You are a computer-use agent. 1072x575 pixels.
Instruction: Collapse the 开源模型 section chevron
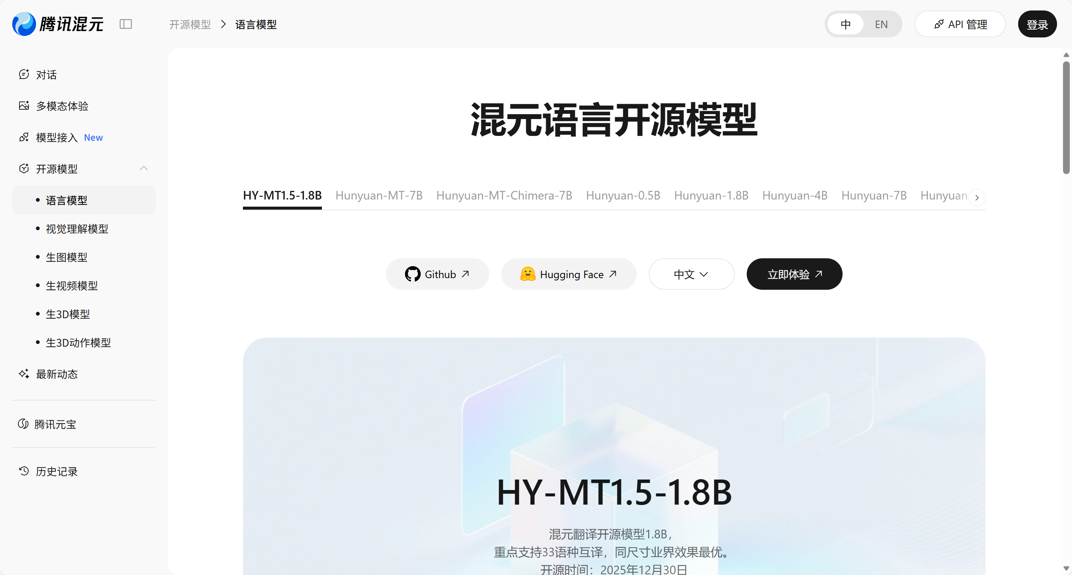144,168
